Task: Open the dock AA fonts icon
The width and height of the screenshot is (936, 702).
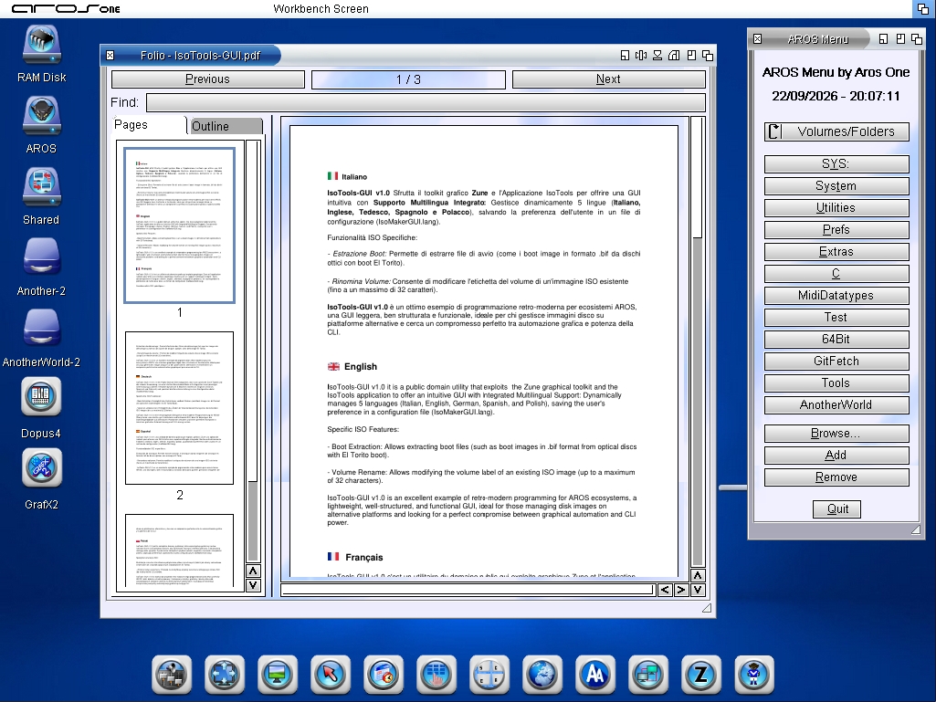Action: [595, 675]
